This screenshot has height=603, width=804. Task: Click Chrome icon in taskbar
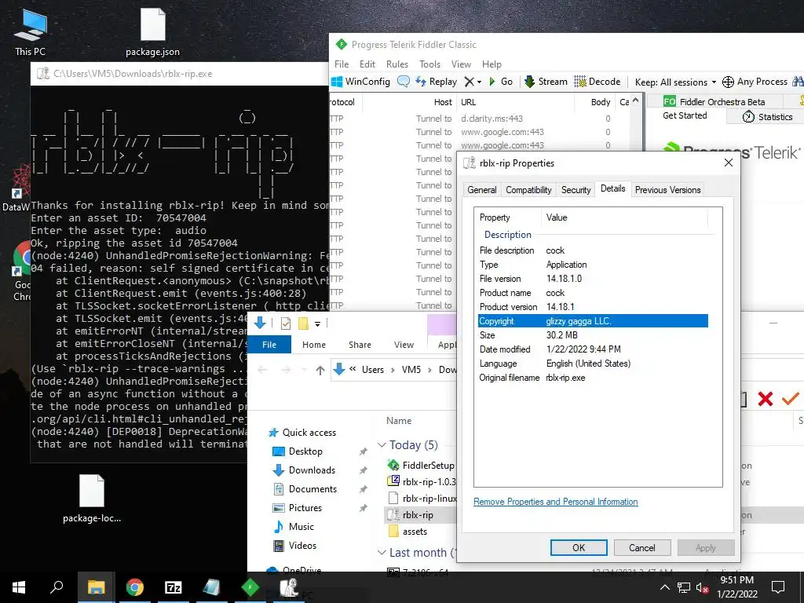click(x=135, y=587)
